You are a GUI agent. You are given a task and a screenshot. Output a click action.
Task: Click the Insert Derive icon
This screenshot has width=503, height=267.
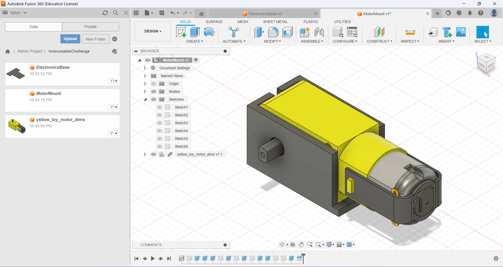click(x=433, y=32)
